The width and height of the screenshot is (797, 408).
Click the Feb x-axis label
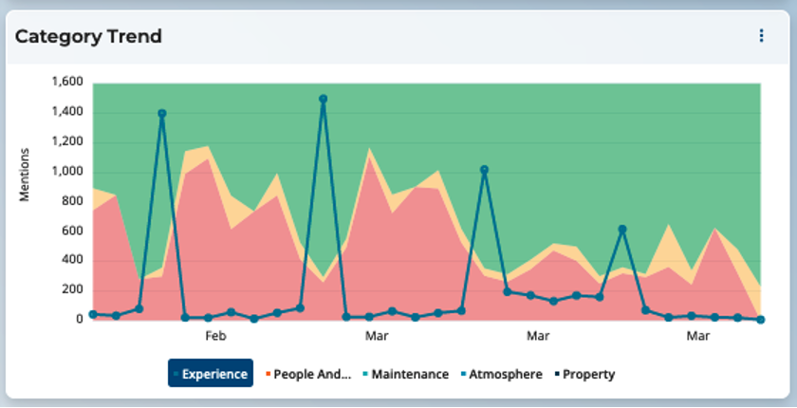pyautogui.click(x=215, y=337)
